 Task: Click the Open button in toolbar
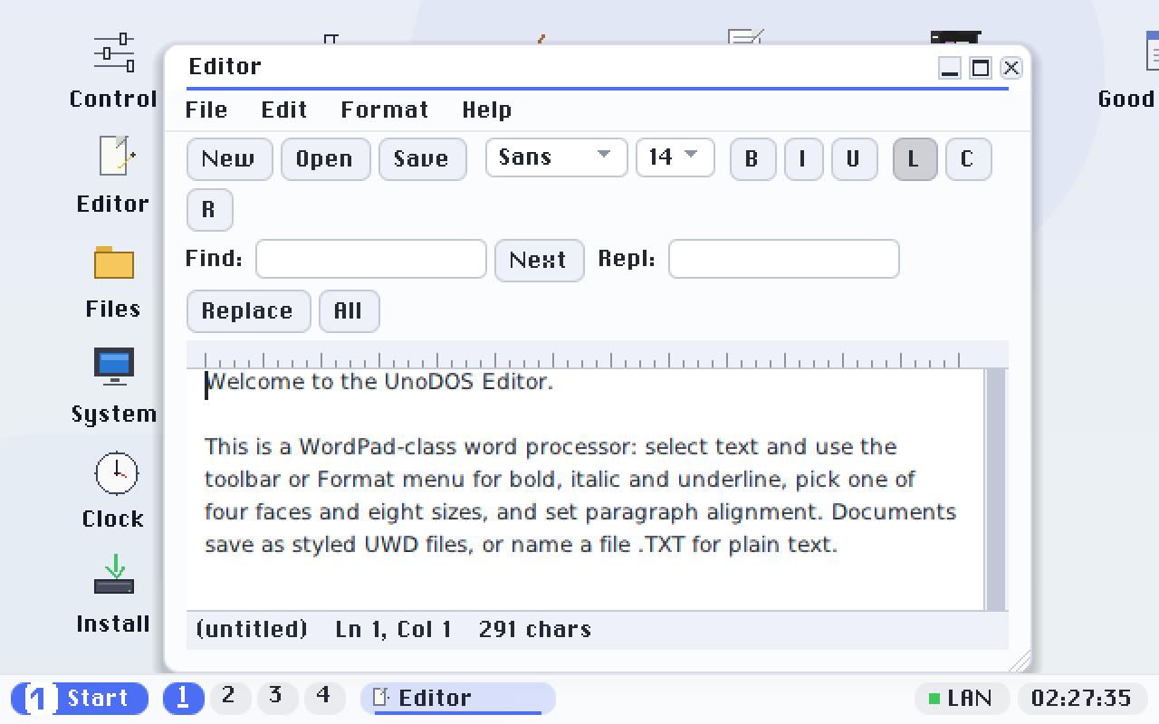tap(325, 159)
